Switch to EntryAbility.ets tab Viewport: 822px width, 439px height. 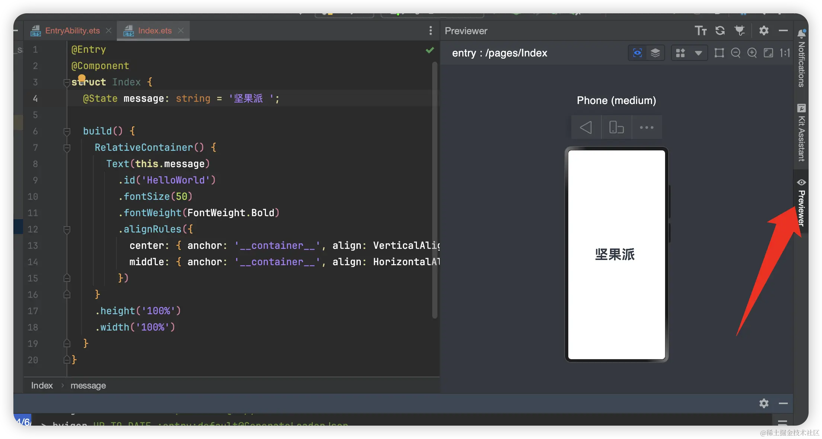(72, 31)
